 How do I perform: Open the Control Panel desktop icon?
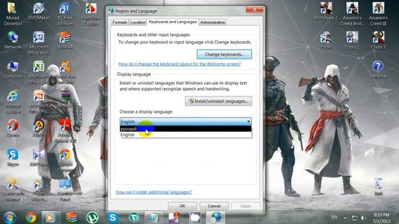pos(65,189)
